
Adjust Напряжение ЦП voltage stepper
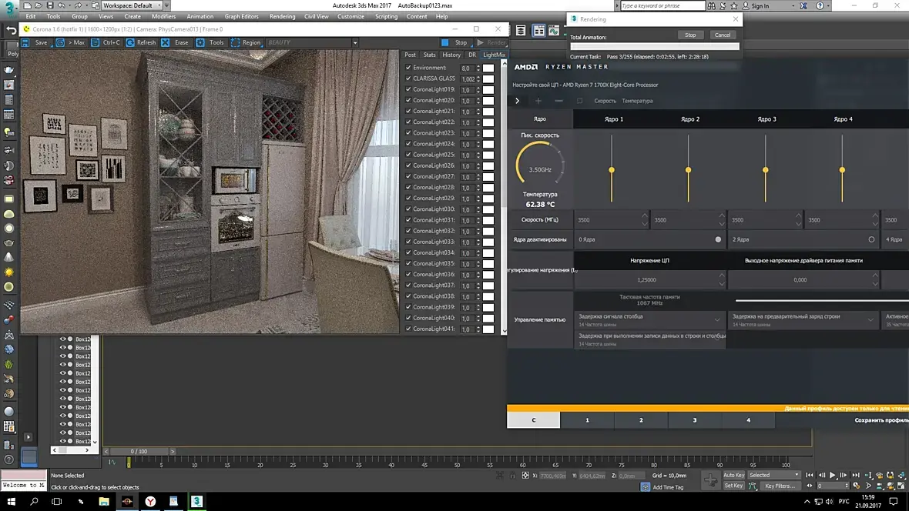click(721, 280)
